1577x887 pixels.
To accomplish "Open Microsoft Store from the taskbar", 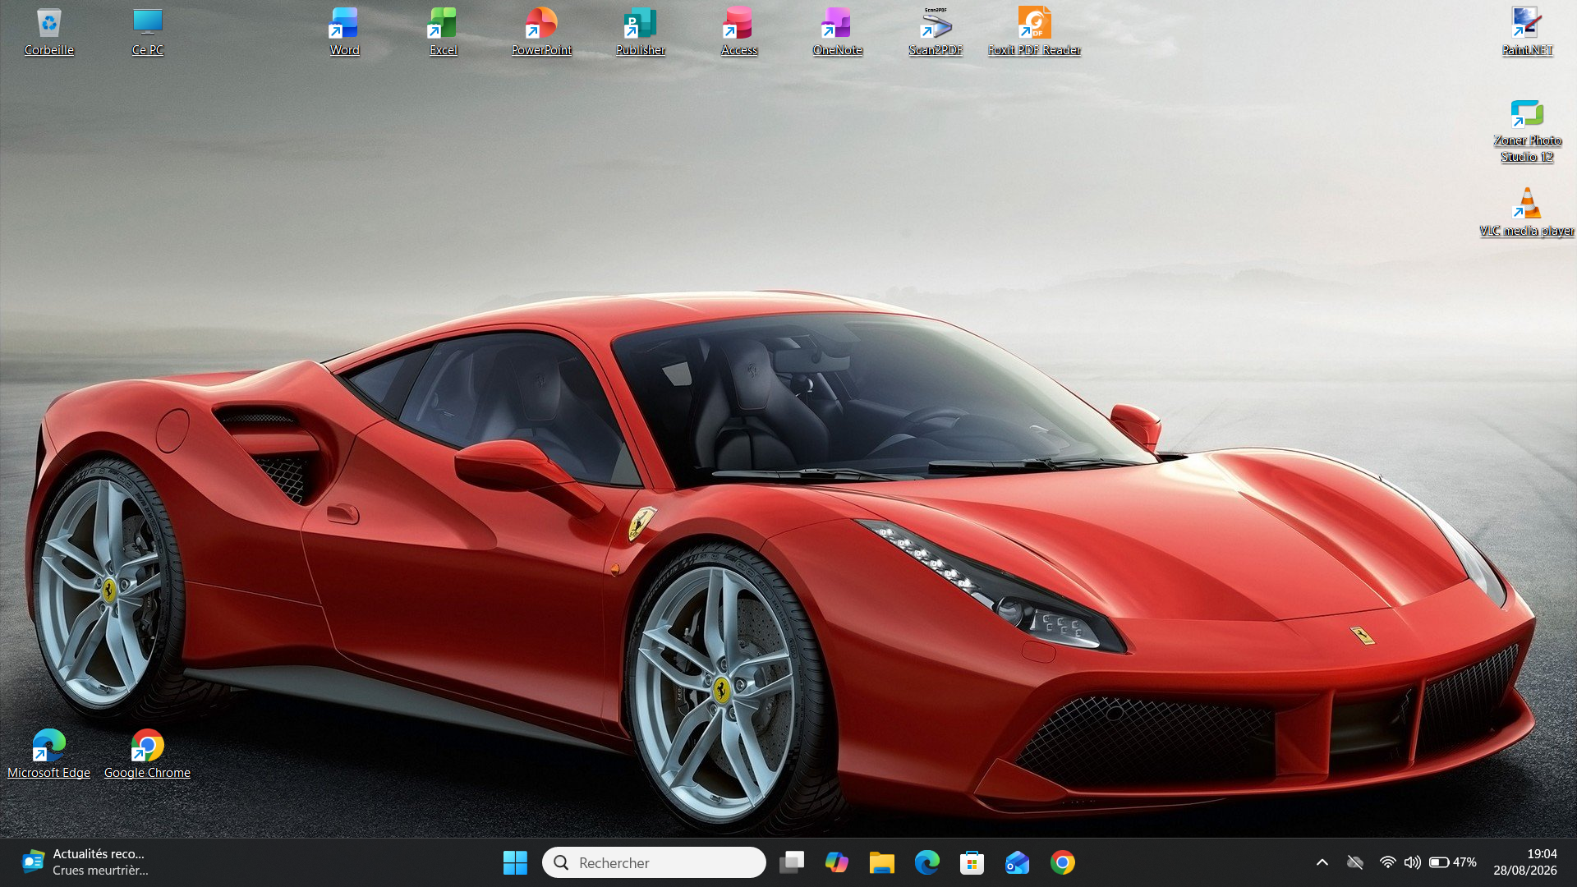I will (972, 862).
